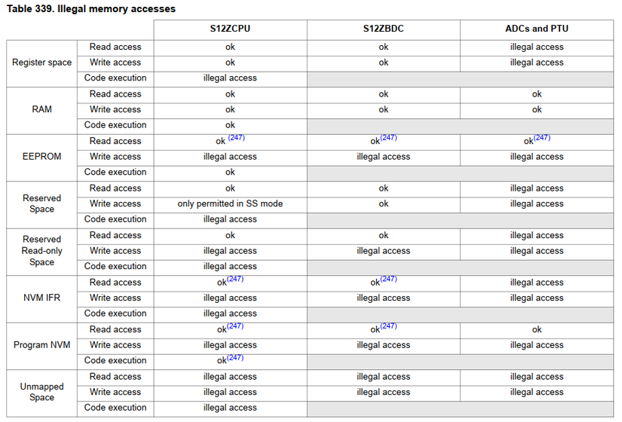The height and width of the screenshot is (422, 622).
Task: Click the EEPROM row label
Action: 42,157
